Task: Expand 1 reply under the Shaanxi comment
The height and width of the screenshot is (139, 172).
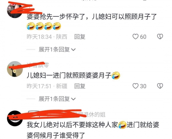Action: 57,49
